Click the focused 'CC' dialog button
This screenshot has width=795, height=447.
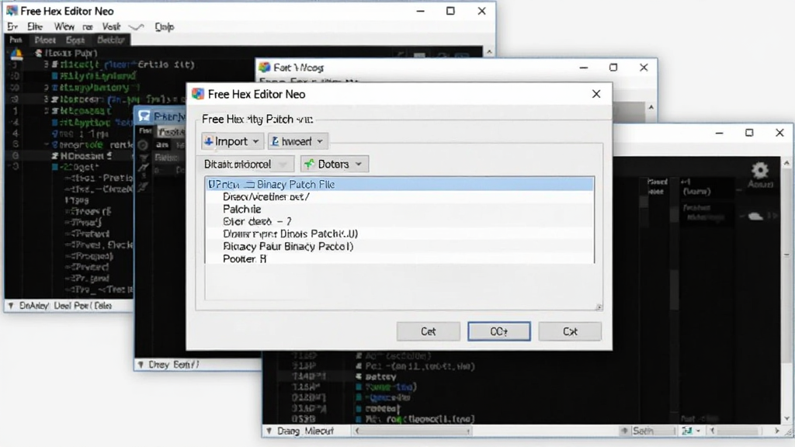tap(499, 331)
